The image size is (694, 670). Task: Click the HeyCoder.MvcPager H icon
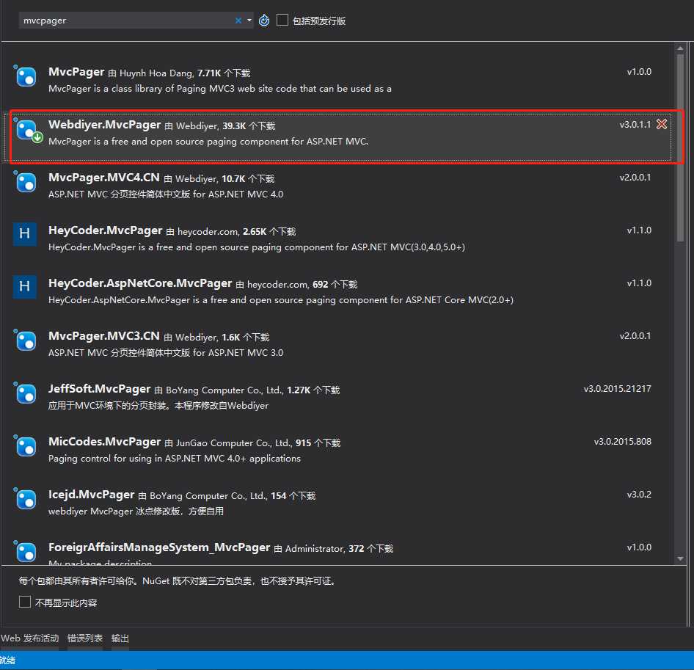click(x=25, y=234)
